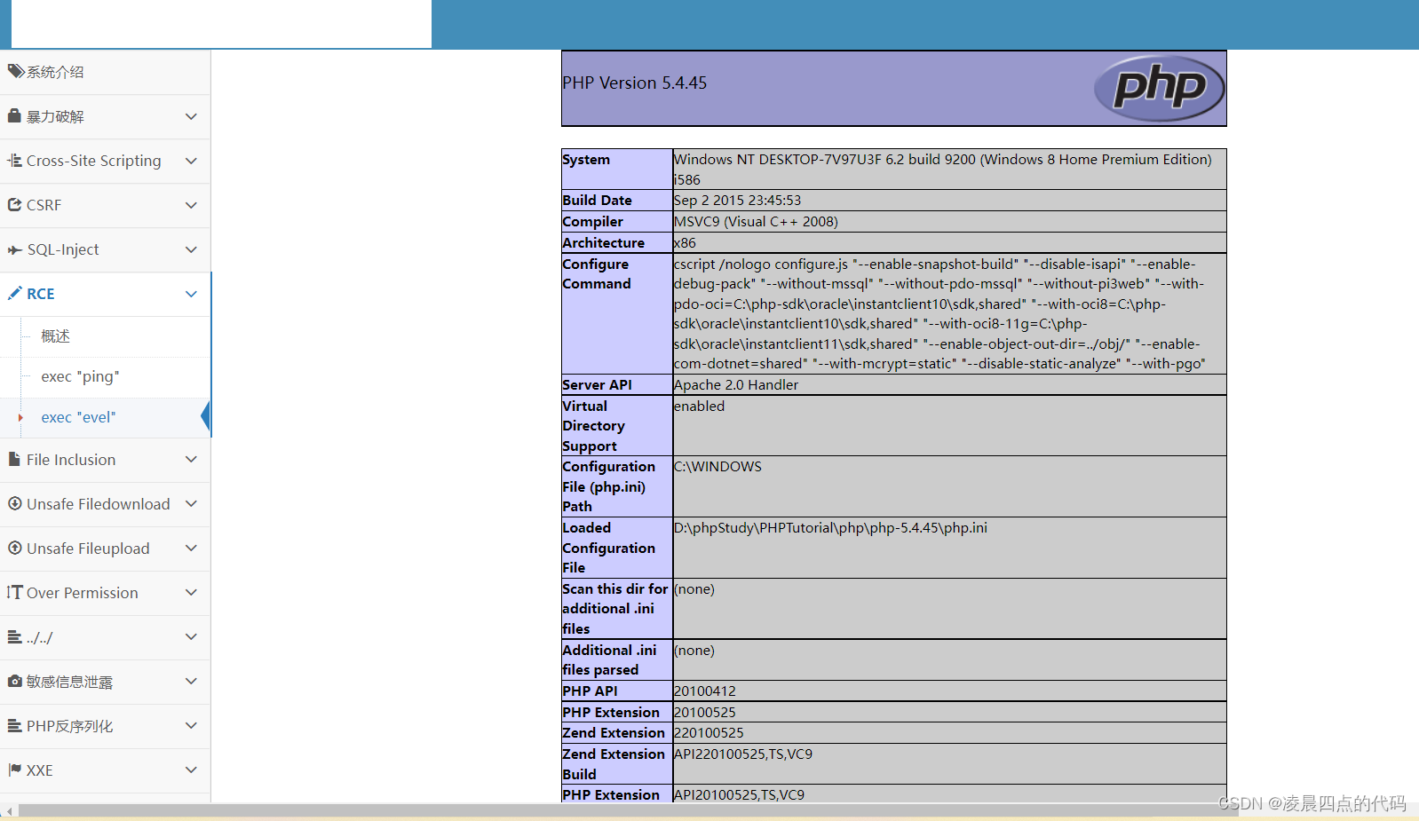Click the Build Date value Sep 2 2015
The width and height of the screenshot is (1419, 821).
coord(737,200)
